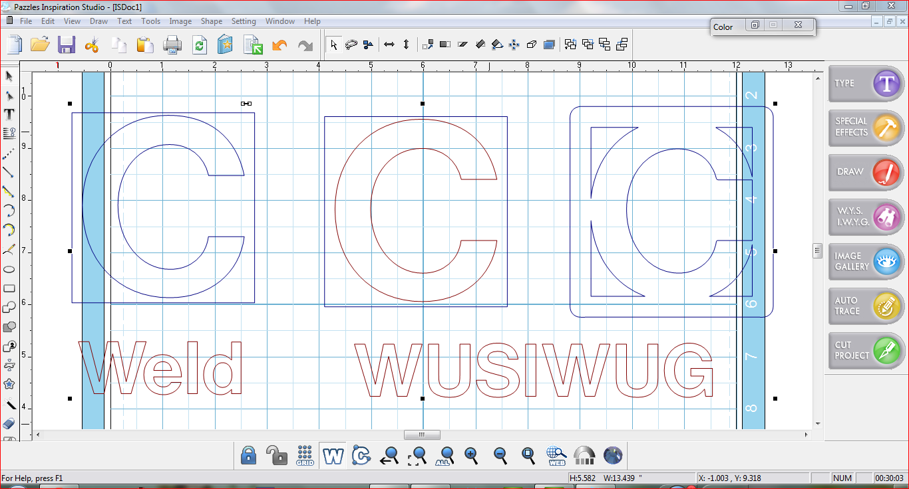The width and height of the screenshot is (909, 489).
Task: Click zoom to selection magnifier icon
Action: pos(417,456)
